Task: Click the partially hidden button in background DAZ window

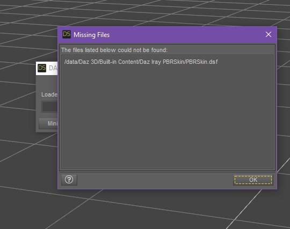Action: (x=48, y=123)
